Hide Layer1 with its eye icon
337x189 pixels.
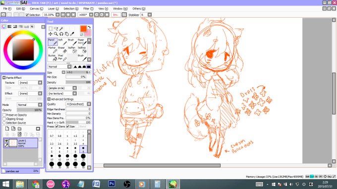pos(6,141)
